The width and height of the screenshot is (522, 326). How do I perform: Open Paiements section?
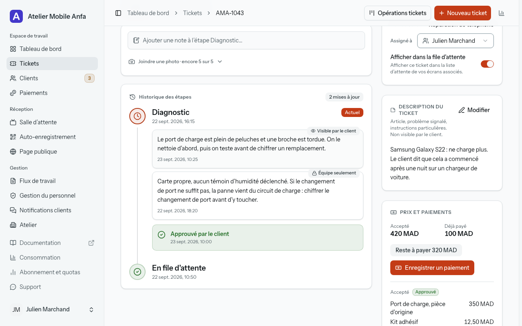pos(52,93)
